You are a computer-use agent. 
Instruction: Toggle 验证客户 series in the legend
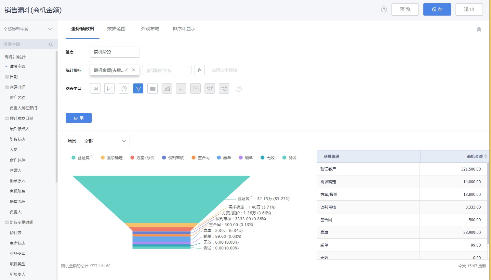[x=83, y=158]
